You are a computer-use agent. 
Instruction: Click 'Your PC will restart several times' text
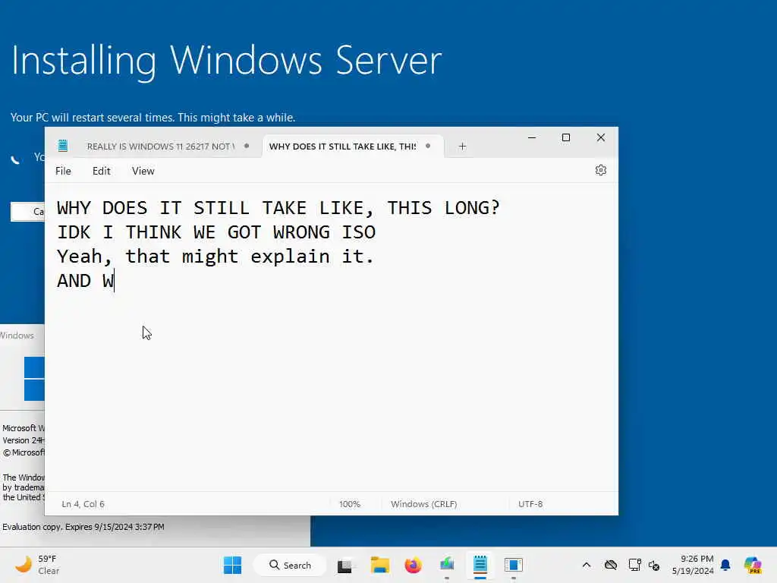click(x=153, y=118)
